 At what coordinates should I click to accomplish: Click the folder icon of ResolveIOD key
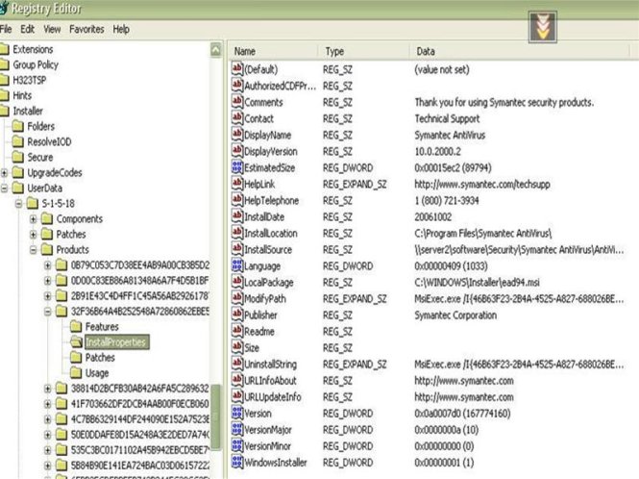pyautogui.click(x=18, y=142)
